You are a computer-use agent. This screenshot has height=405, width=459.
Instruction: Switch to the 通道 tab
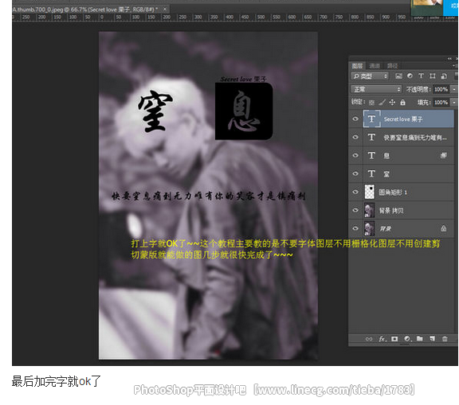[x=375, y=66]
